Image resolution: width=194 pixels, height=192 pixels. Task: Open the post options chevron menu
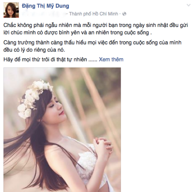point(188,5)
